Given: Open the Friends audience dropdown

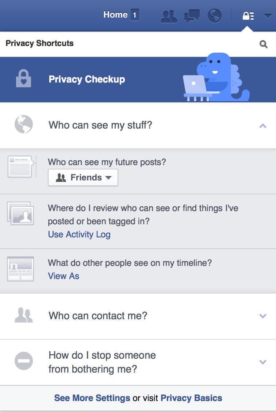Looking at the screenshot, I should 83,178.
